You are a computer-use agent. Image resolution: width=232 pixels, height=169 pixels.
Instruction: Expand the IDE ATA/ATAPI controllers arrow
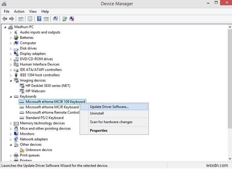tap(11, 70)
